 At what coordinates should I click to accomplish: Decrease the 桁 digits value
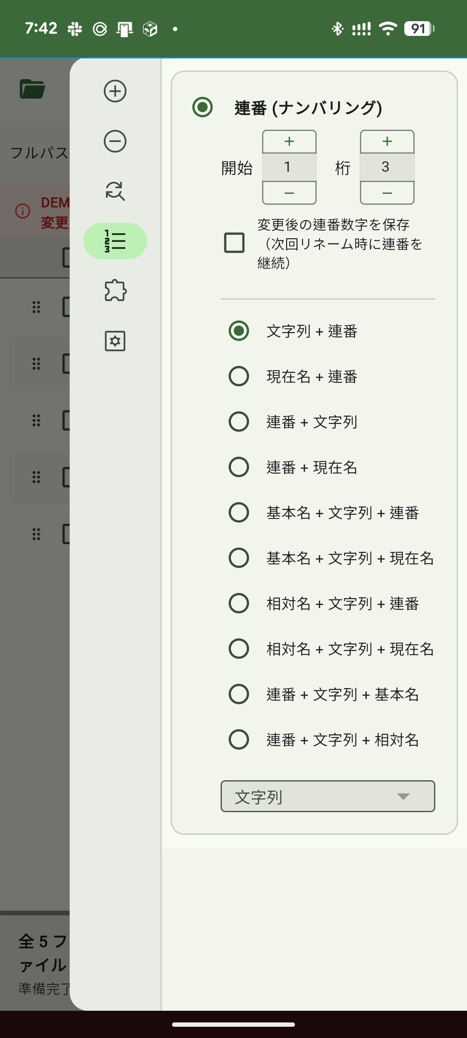click(387, 193)
